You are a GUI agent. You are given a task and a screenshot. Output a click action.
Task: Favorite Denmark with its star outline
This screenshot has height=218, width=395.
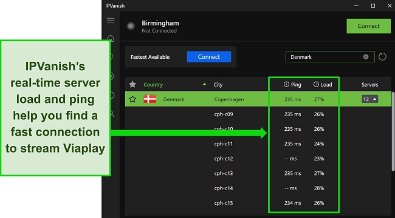[132, 99]
